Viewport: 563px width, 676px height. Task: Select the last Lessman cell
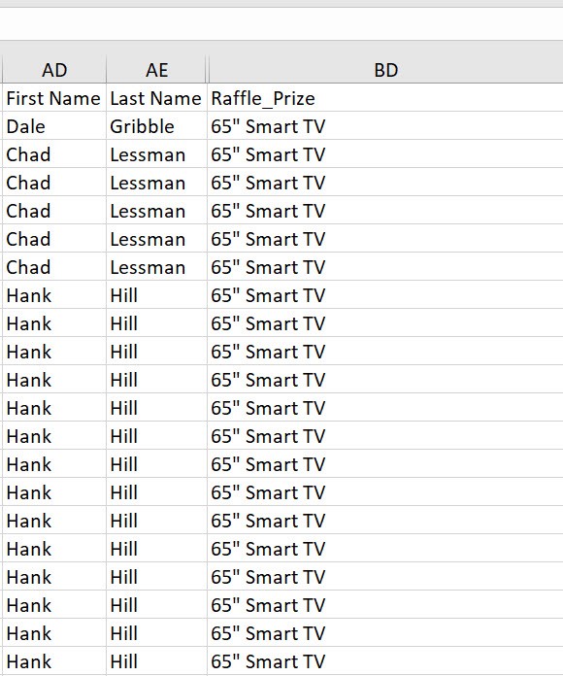tap(156, 267)
